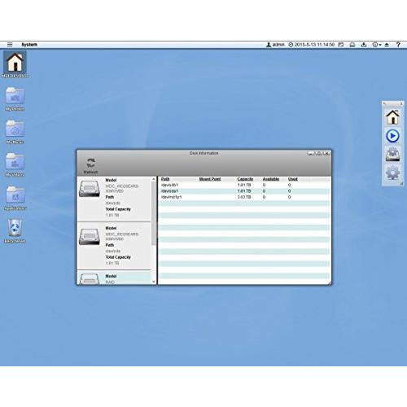This screenshot has width=407, height=407.
Task: Sort by the Available column header
Action: point(271,179)
